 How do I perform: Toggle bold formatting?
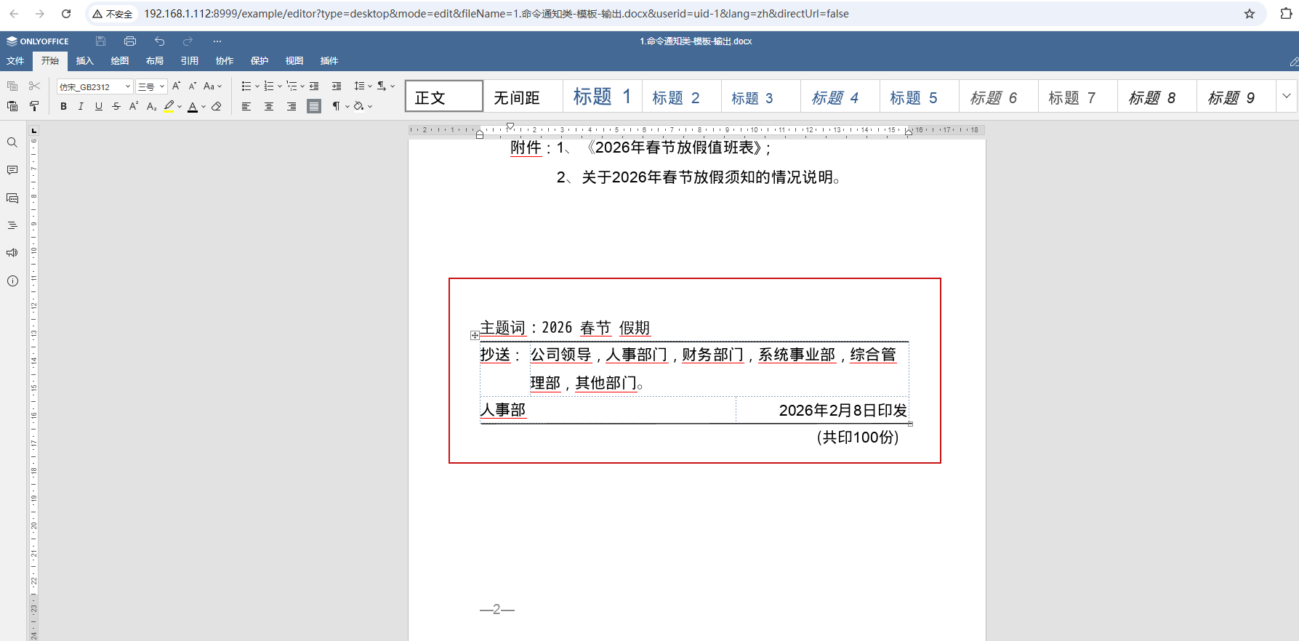63,106
